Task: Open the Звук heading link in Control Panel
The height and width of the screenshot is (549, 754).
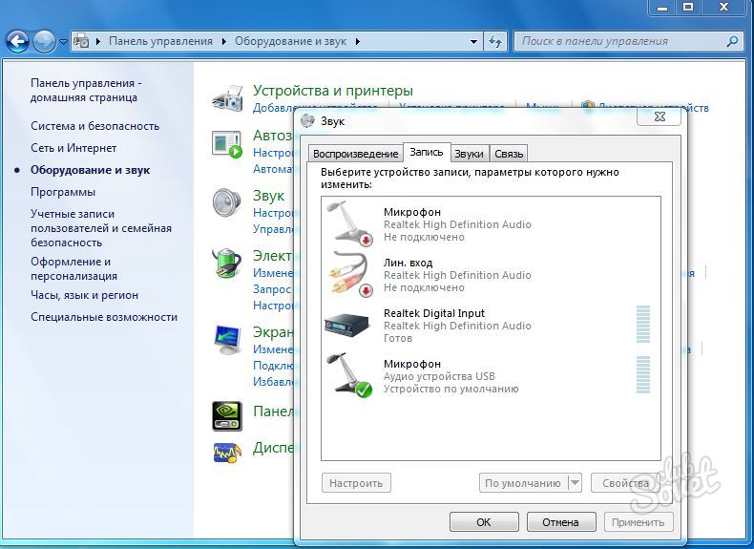Action: coord(268,196)
